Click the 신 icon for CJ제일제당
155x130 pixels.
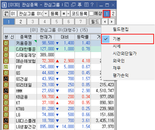click(x=6, y=55)
